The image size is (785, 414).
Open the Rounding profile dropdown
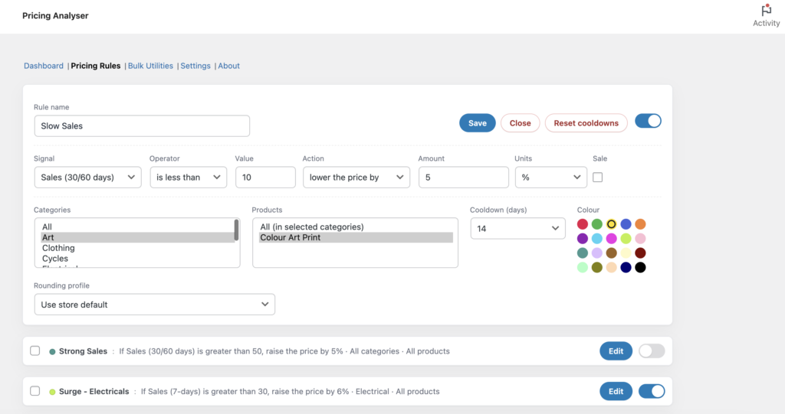[154, 305]
